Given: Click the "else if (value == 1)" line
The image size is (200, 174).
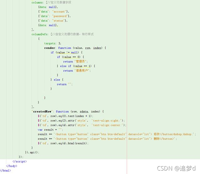Looking at the screenshot, I should click(77, 66).
